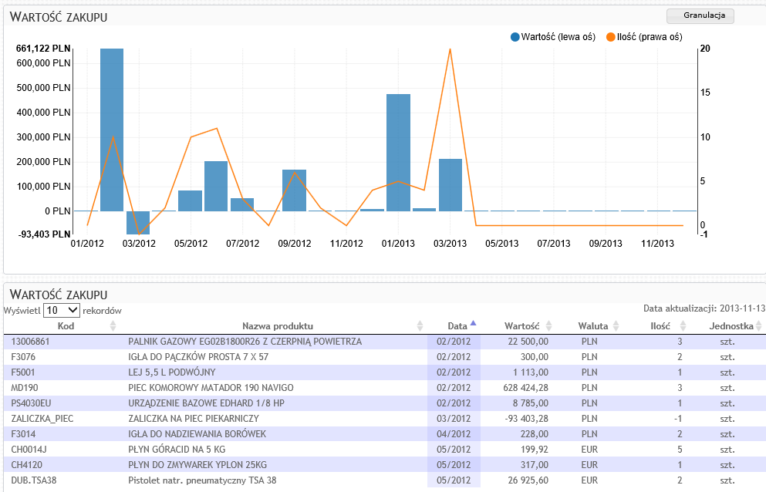Click the value 199,92
Viewport: 766px width, 492px height.
pos(535,450)
